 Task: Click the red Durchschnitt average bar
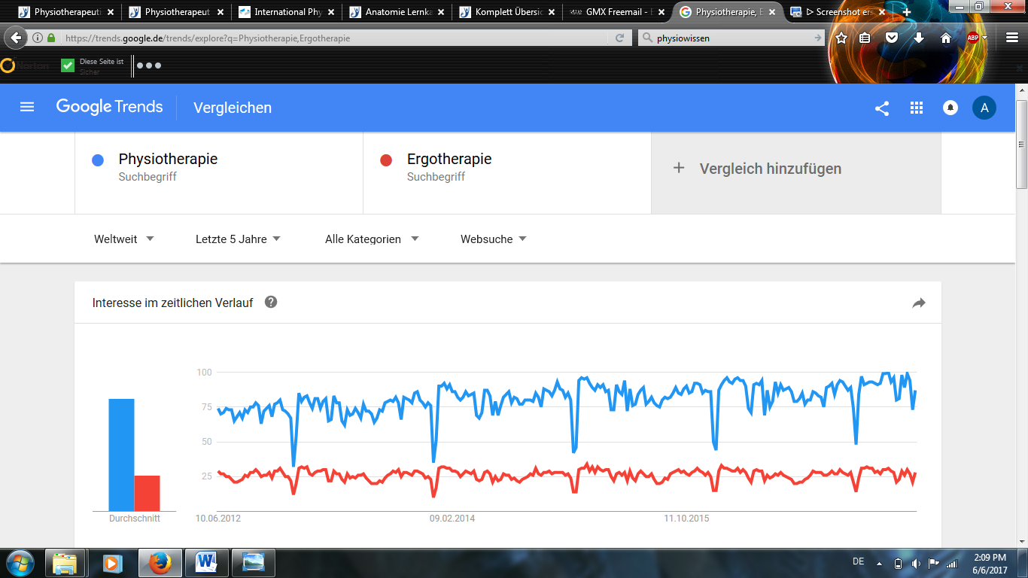point(147,493)
